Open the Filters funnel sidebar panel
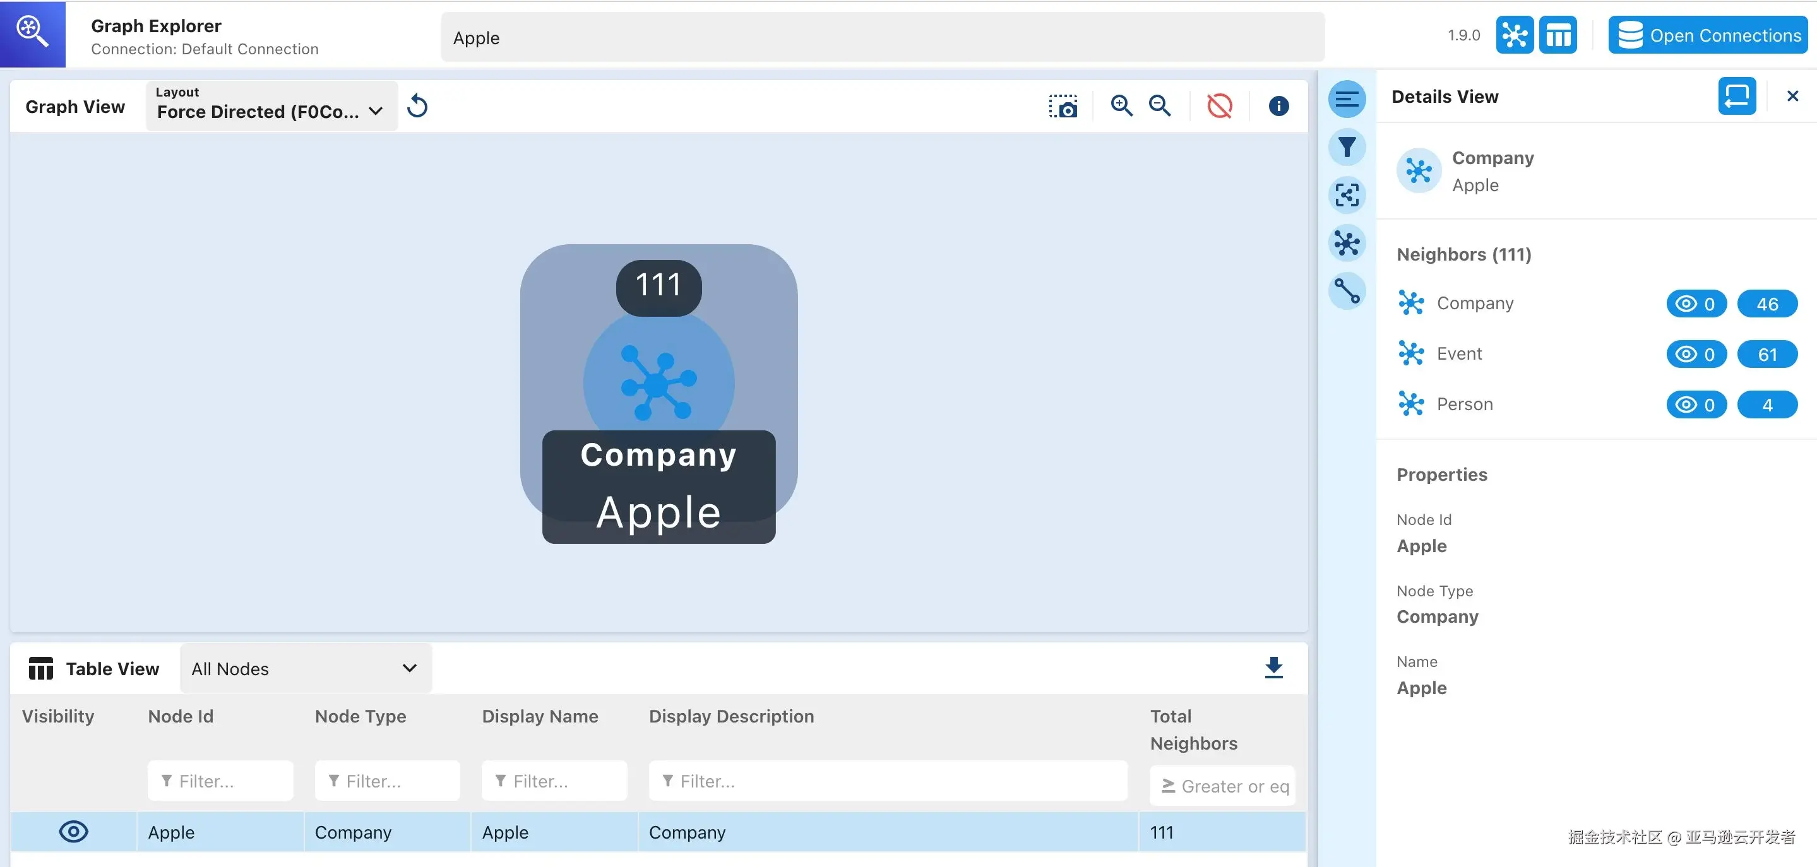1817x867 pixels. [1347, 147]
